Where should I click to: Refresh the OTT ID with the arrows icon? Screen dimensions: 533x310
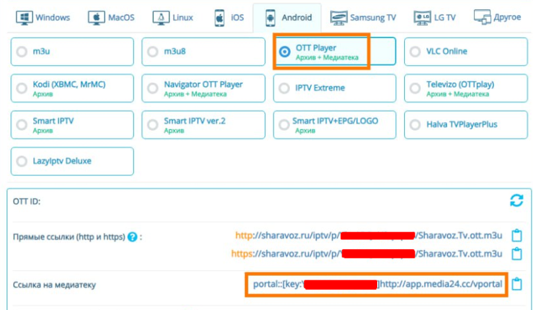point(516,201)
